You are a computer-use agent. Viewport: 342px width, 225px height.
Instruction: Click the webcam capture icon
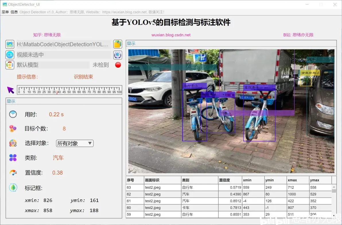pos(118,55)
